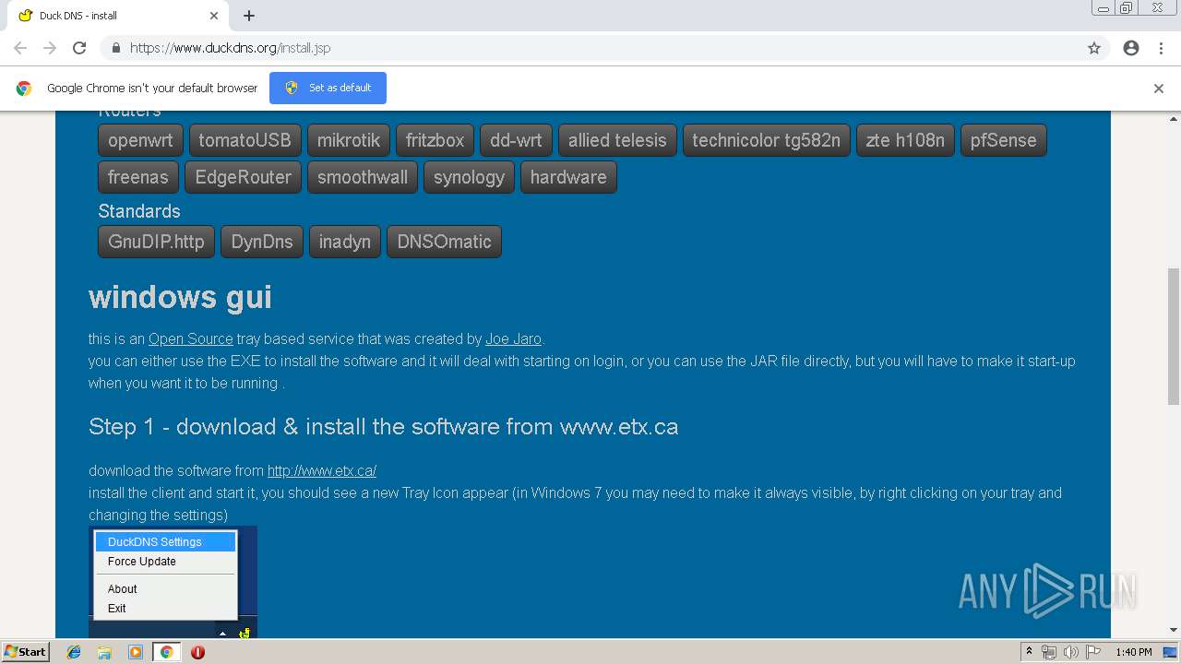Open a new tab with the plus button

point(249,16)
